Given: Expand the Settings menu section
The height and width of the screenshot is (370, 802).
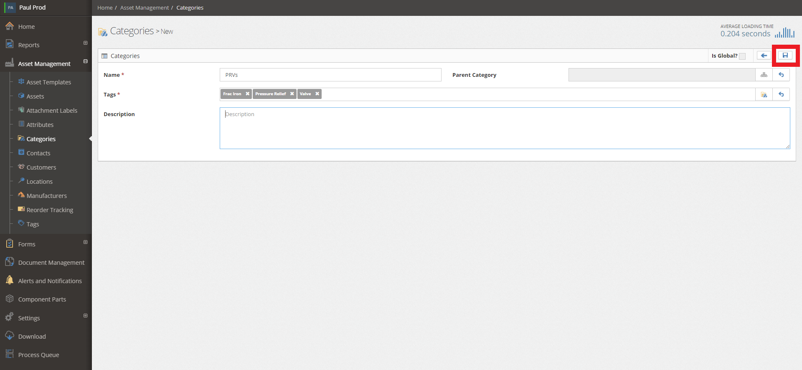Looking at the screenshot, I should (x=85, y=316).
